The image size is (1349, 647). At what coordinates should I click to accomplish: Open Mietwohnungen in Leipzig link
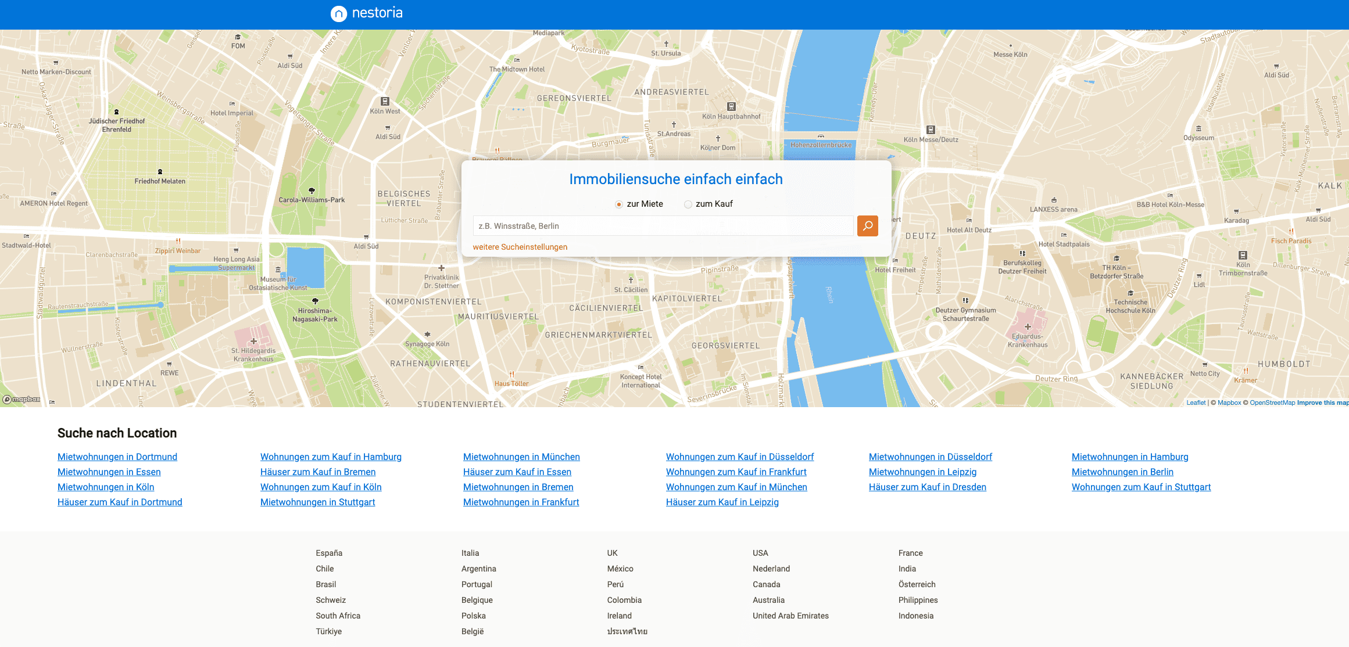[922, 472]
